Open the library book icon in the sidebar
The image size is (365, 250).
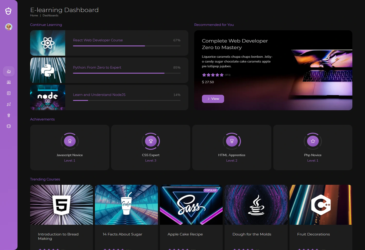click(9, 126)
